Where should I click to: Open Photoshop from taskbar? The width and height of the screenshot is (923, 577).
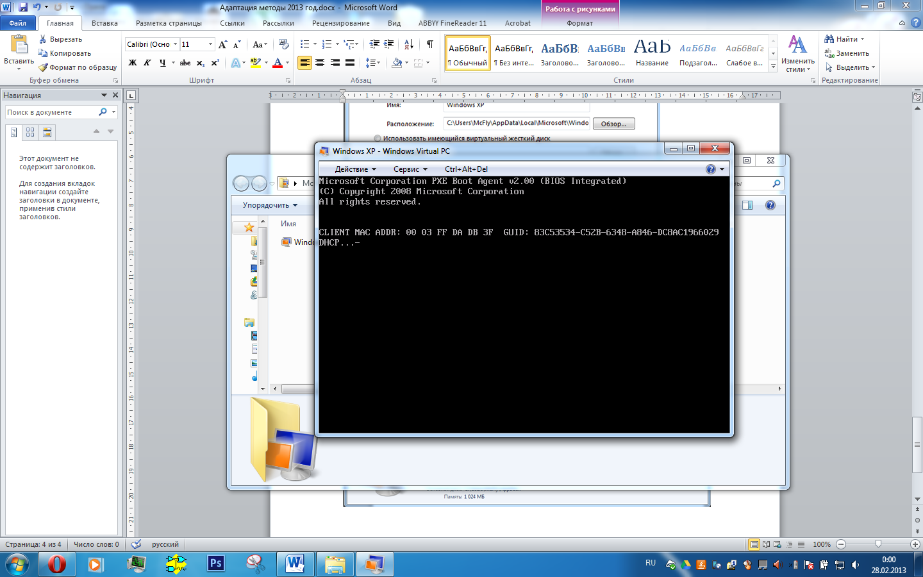click(x=216, y=564)
